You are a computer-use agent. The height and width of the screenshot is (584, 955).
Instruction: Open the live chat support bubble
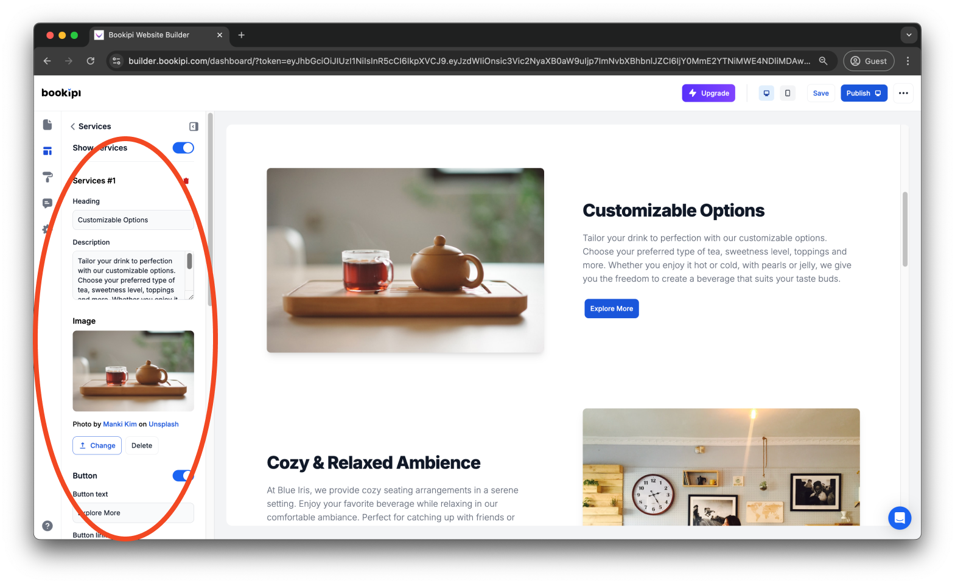900,518
